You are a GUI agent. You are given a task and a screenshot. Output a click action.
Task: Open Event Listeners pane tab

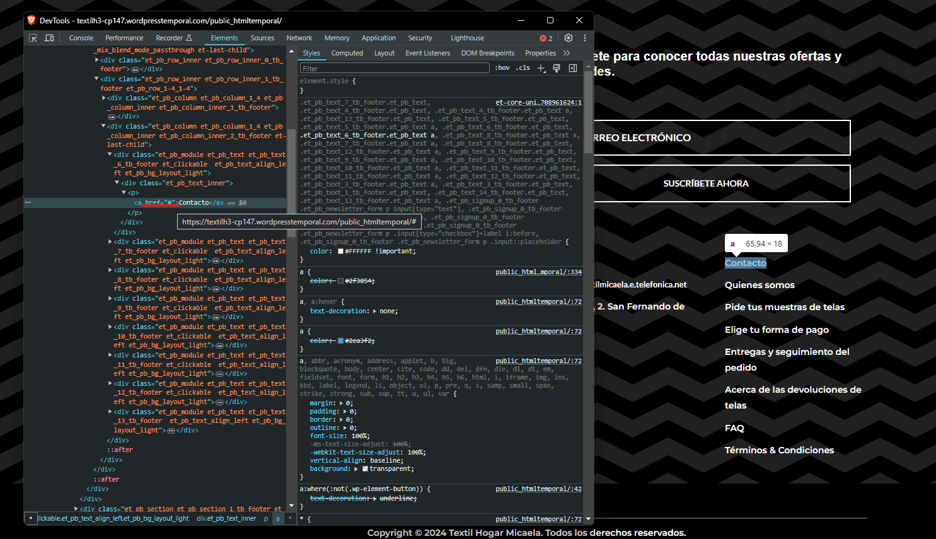tap(428, 53)
